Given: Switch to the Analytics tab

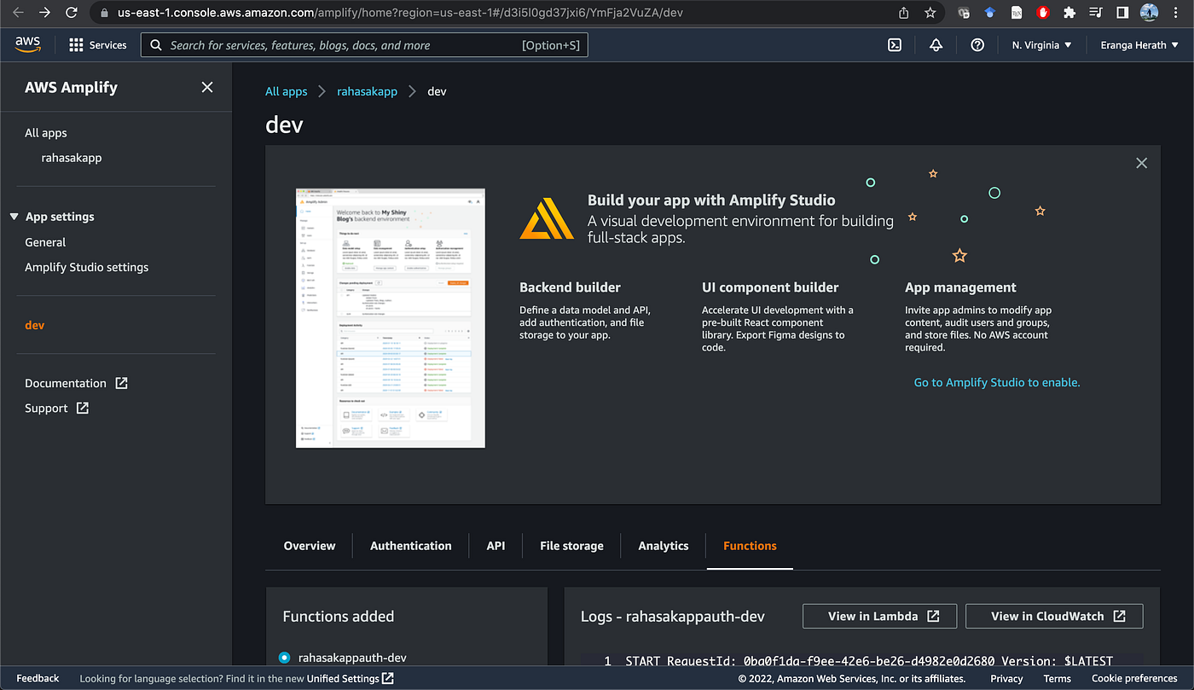Looking at the screenshot, I should click(664, 546).
